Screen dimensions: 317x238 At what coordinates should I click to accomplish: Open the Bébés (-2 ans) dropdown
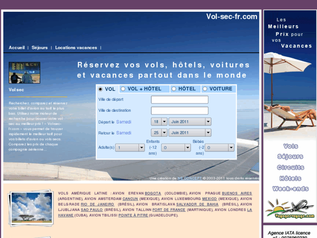pyautogui.click(x=219, y=148)
